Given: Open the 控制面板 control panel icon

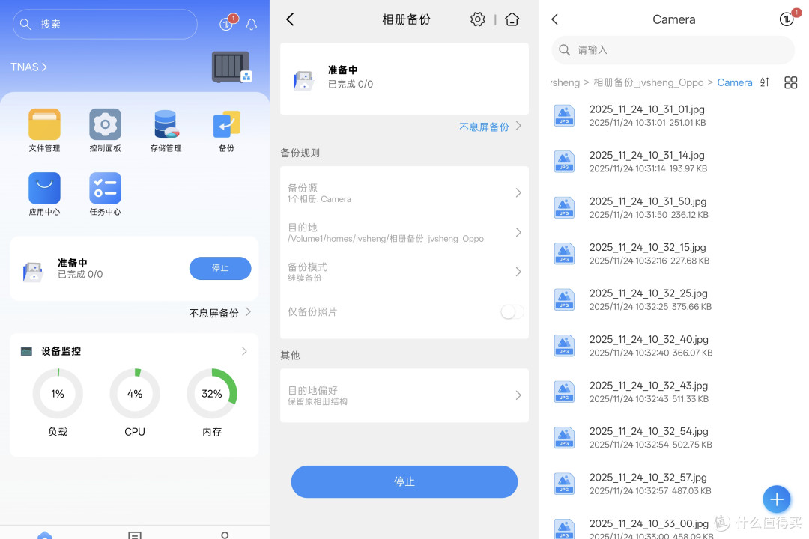Looking at the screenshot, I should [x=106, y=124].
